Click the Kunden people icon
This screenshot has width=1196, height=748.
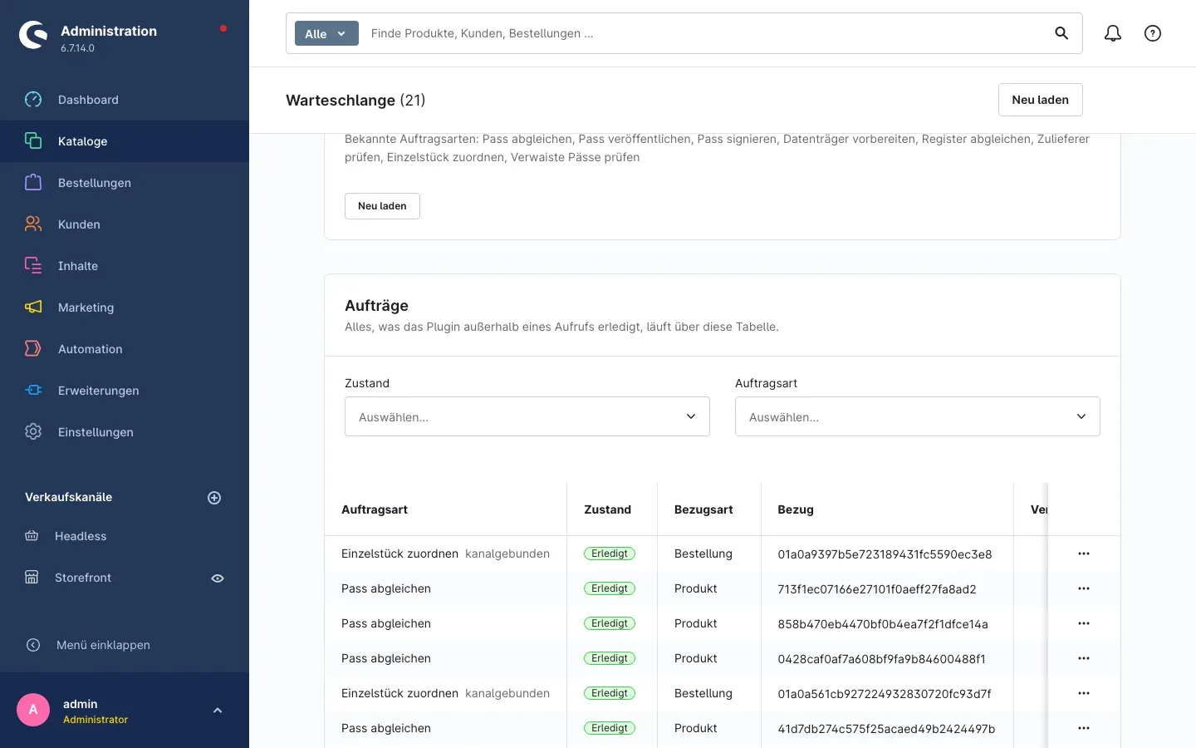(33, 224)
